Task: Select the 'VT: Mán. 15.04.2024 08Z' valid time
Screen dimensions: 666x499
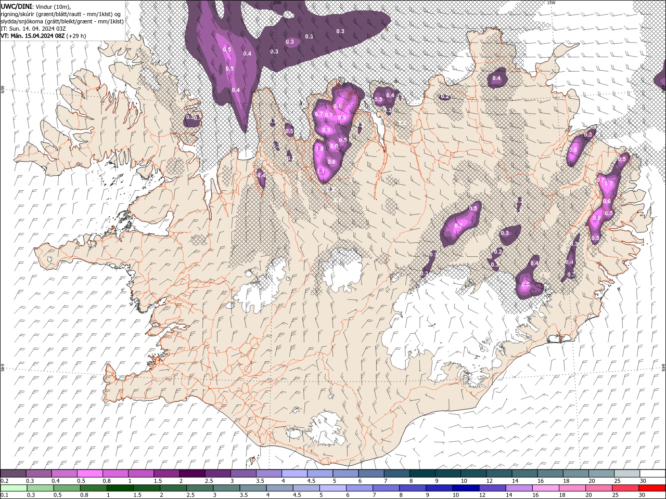Action: [33, 36]
